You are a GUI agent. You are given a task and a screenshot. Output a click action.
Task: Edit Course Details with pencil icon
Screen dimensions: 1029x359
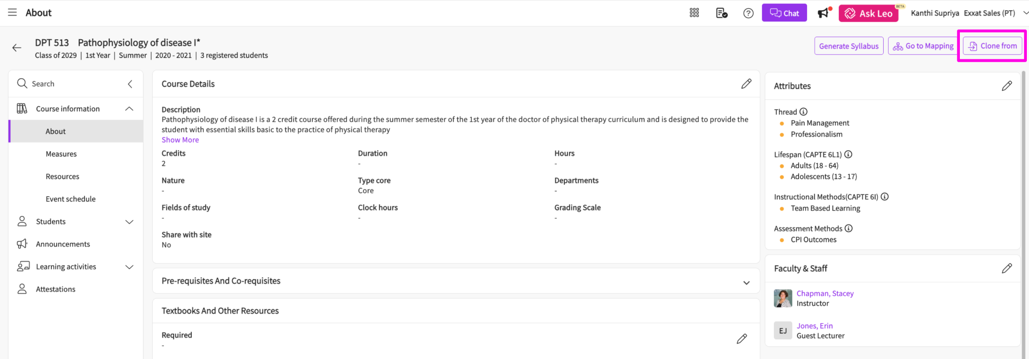coord(746,84)
